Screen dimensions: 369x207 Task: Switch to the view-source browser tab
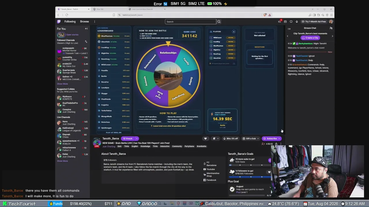[144, 9]
